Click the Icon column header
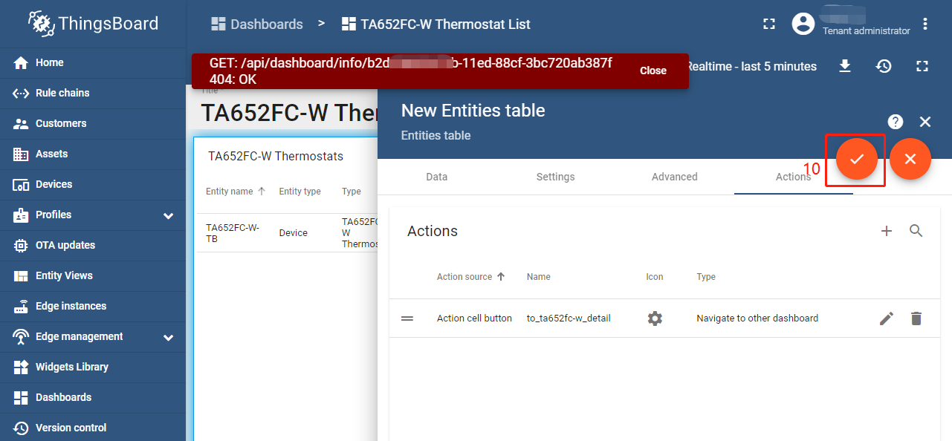The width and height of the screenshot is (952, 441). 655,276
